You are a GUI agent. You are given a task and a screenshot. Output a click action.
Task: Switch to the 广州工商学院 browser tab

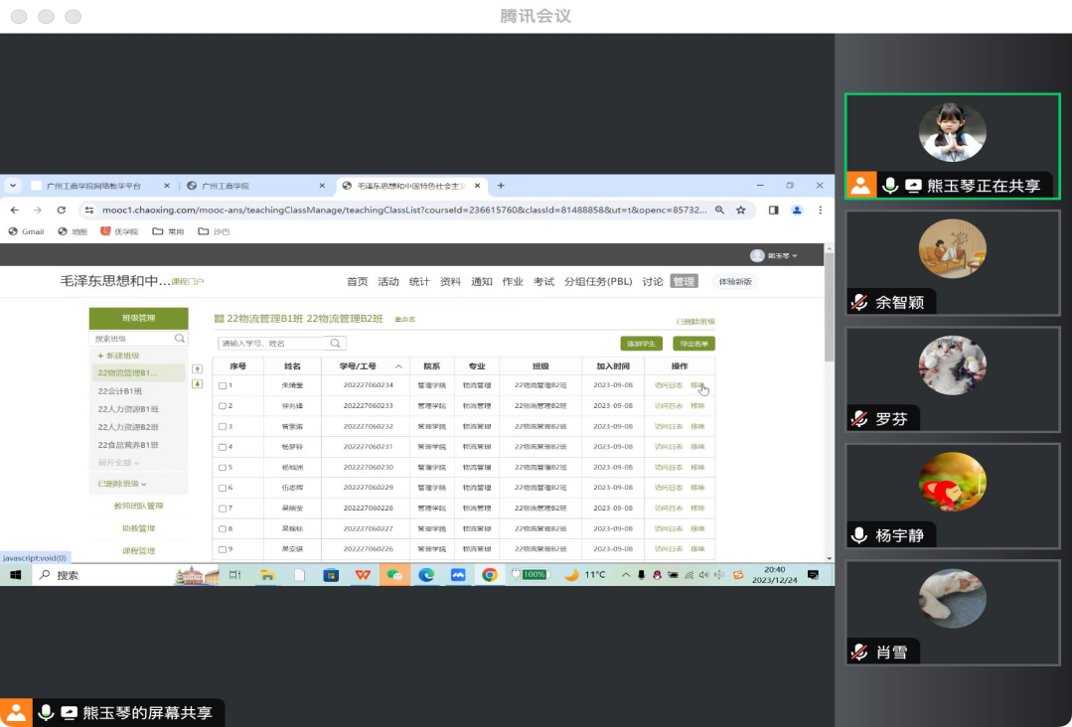pyautogui.click(x=253, y=186)
